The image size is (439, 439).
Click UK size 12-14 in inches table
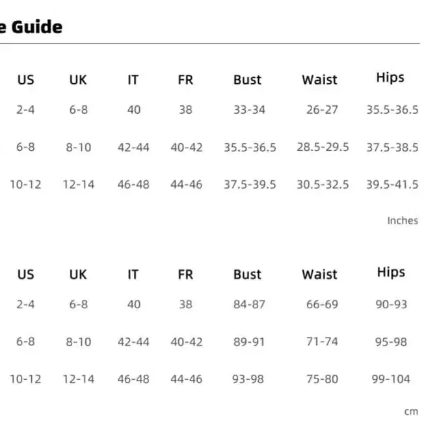(x=78, y=185)
